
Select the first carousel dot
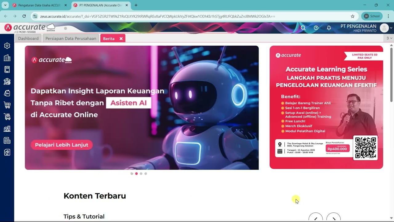tap(132, 174)
